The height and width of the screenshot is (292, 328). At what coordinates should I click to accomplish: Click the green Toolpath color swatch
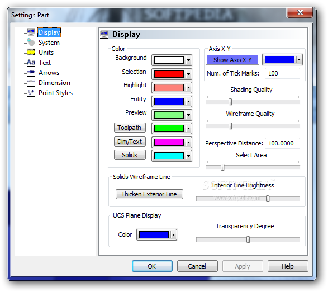pos(169,129)
